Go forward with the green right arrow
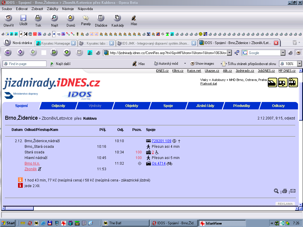 (x=33, y=53)
